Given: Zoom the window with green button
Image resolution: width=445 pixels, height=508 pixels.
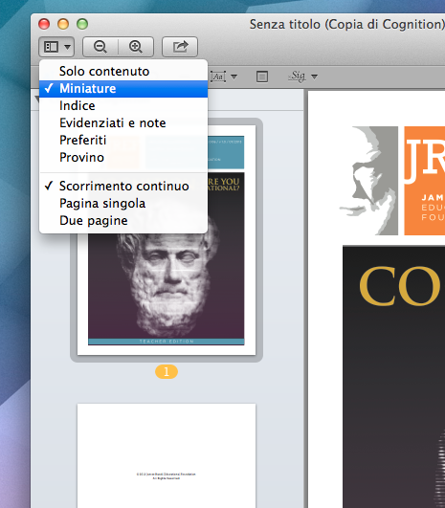Looking at the screenshot, I should point(82,24).
